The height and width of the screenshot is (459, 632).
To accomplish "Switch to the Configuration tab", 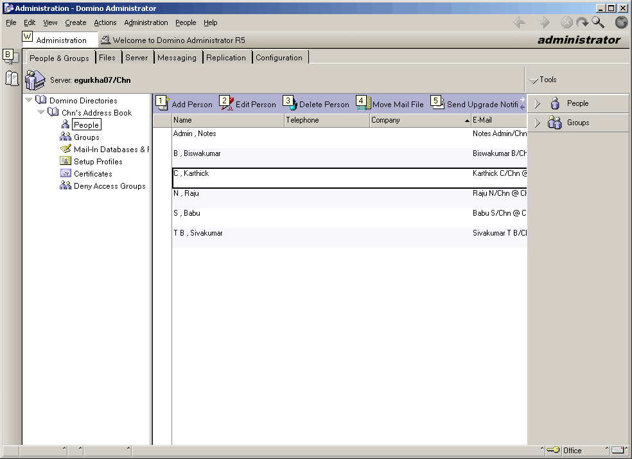I will (x=279, y=57).
